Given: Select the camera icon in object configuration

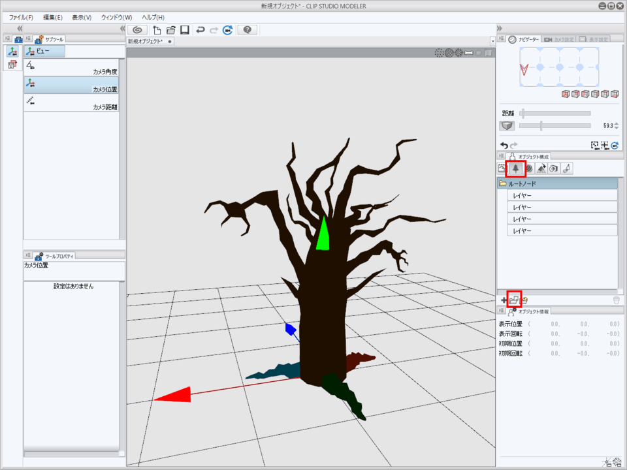Looking at the screenshot, I should coord(554,168).
